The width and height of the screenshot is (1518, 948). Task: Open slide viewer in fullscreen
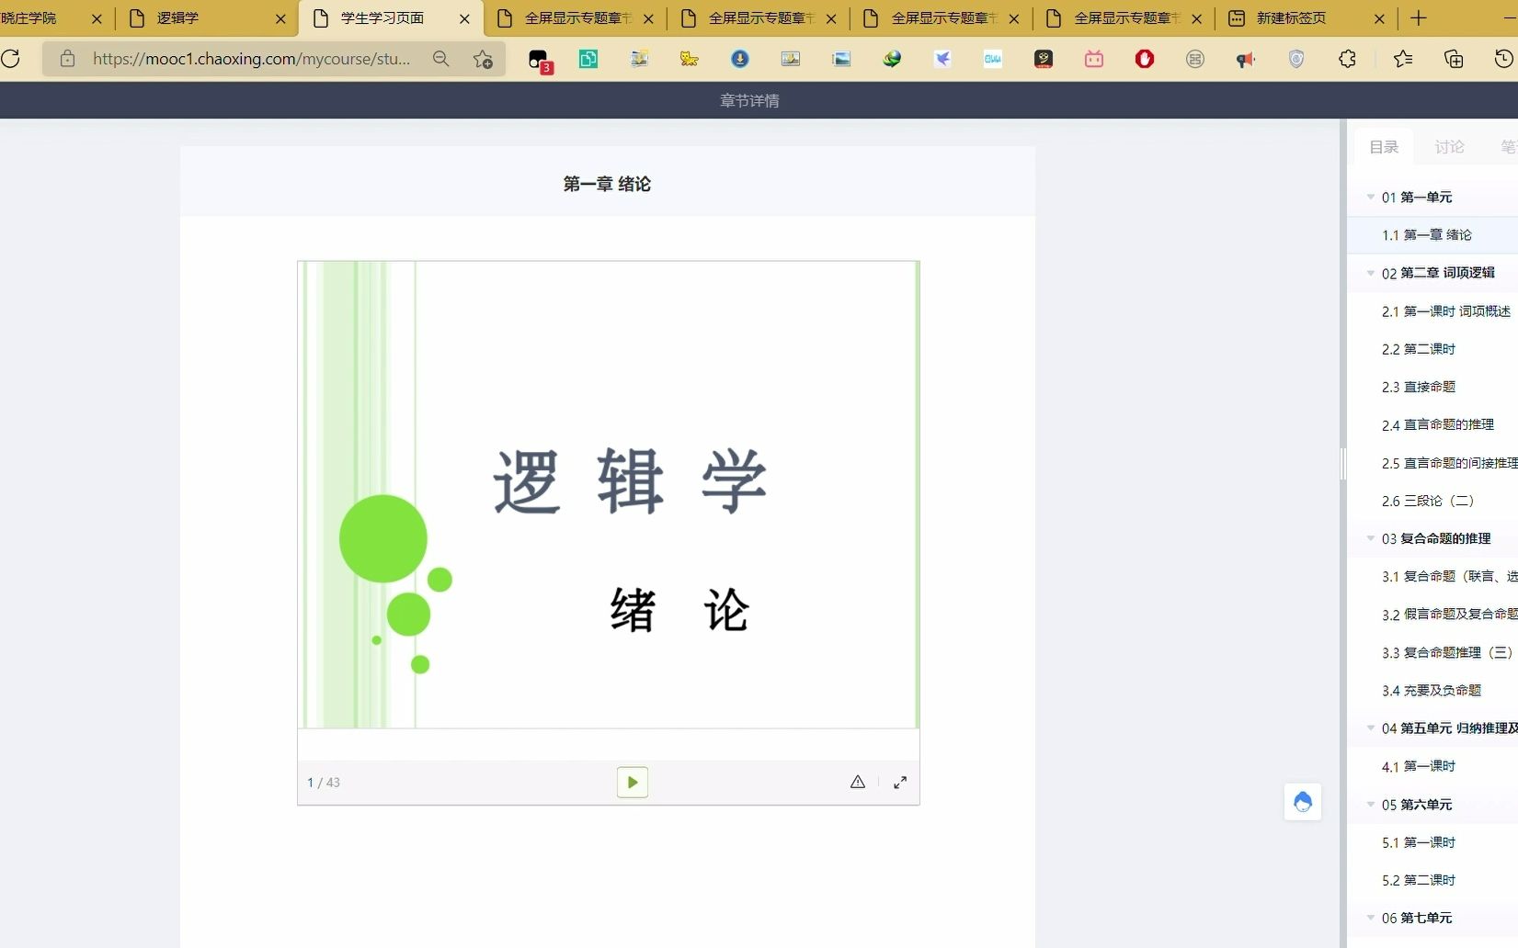tap(900, 783)
